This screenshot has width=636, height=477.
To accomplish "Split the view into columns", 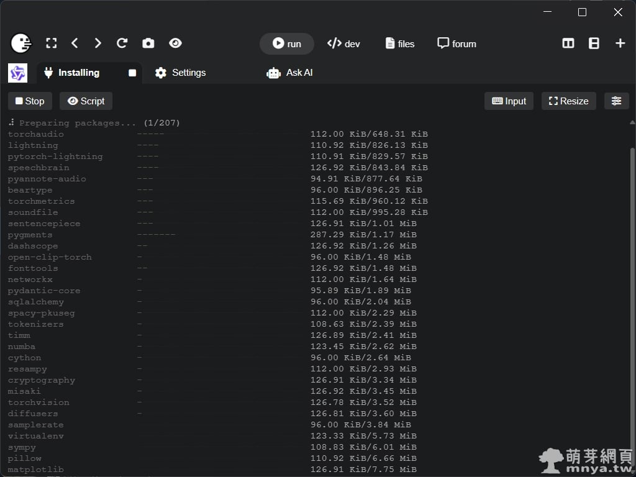I will (568, 43).
